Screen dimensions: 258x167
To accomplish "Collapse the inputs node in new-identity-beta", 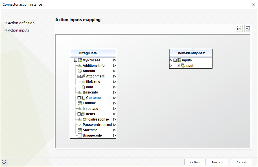I will 175,60.
